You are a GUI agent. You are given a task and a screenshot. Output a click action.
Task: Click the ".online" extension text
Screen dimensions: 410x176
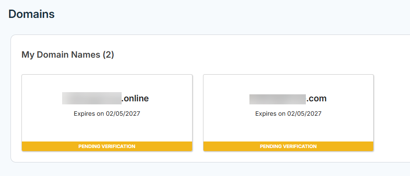[x=135, y=99]
